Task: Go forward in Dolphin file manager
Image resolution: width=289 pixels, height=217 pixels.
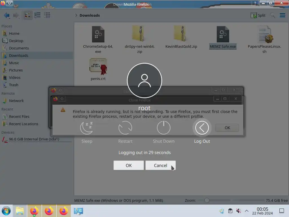Action: [16, 15]
